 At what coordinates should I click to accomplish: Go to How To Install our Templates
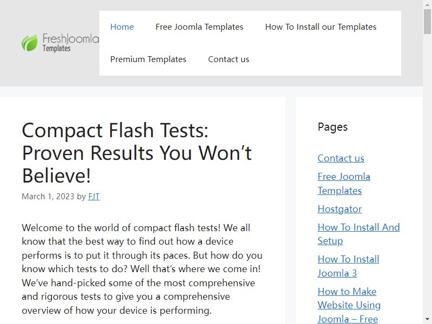(321, 27)
